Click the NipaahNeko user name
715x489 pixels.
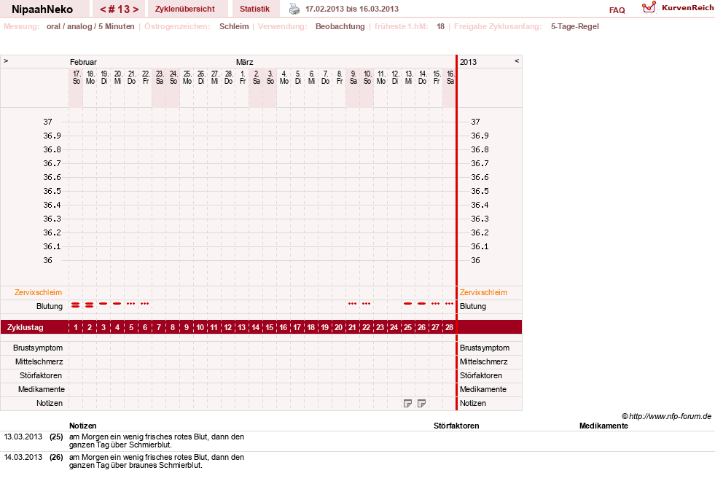(x=42, y=9)
